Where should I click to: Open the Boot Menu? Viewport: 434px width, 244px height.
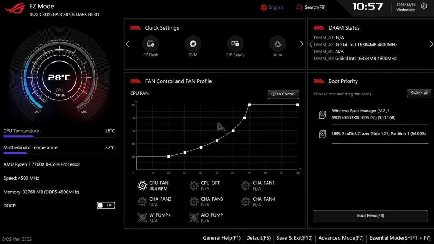pos(370,215)
